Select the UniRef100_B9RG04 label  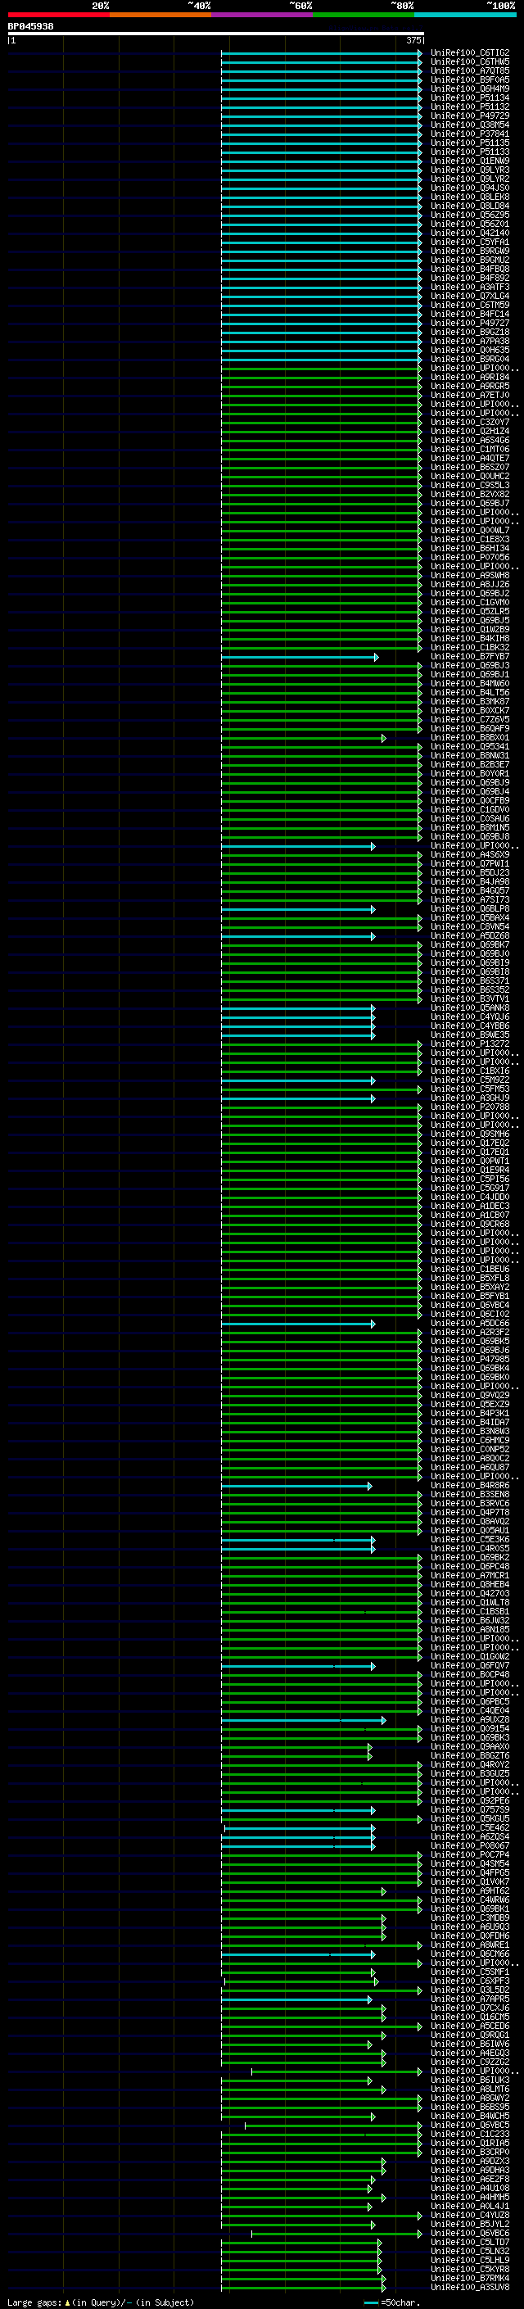[470, 359]
